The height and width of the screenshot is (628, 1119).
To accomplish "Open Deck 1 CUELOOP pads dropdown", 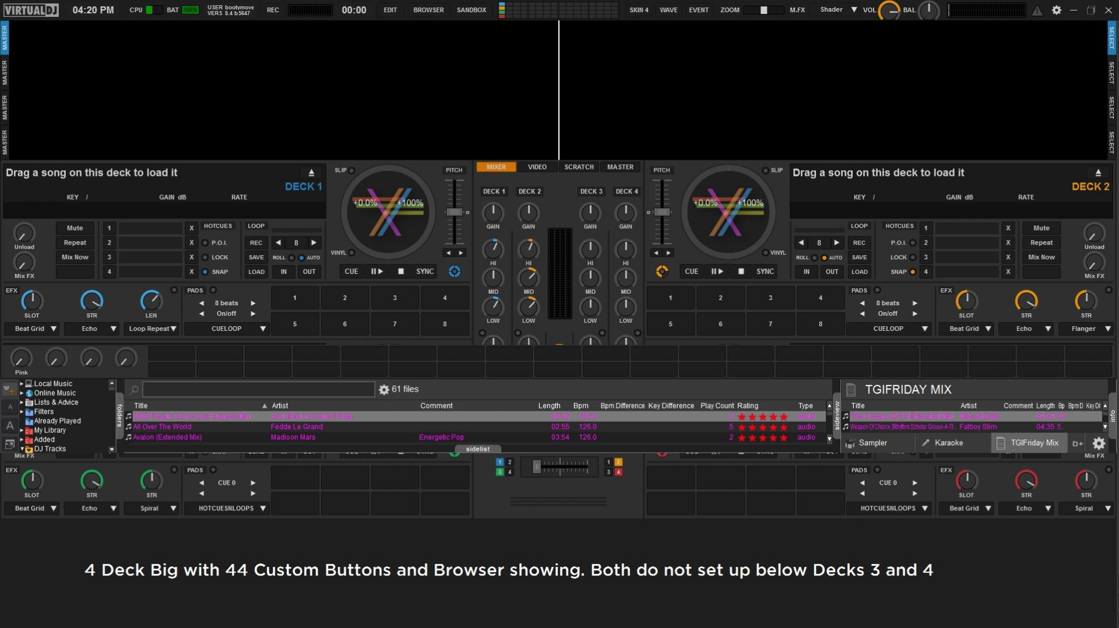I will coord(226,329).
